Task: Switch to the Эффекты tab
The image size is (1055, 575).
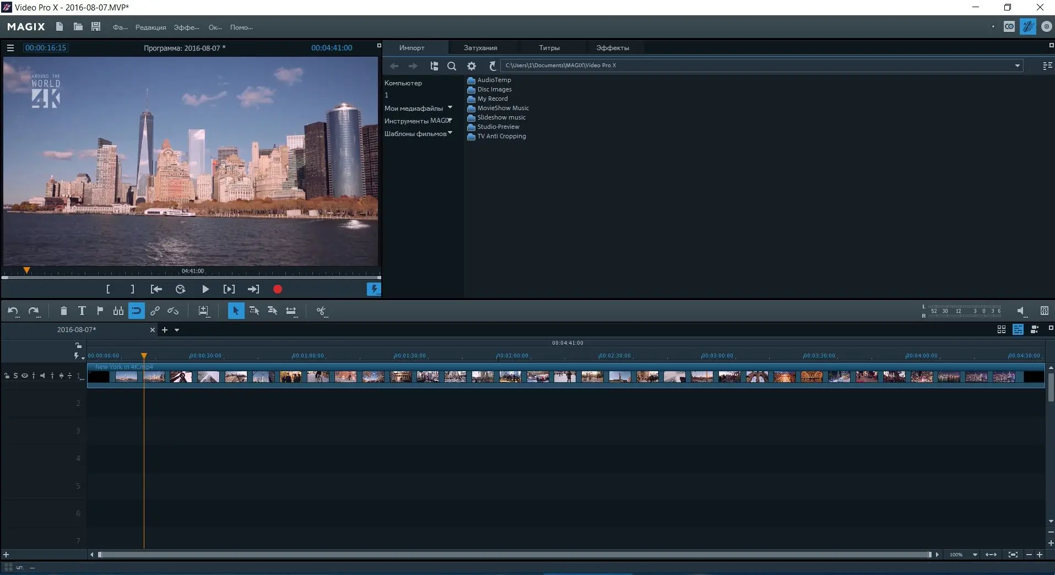Action: pyautogui.click(x=613, y=47)
